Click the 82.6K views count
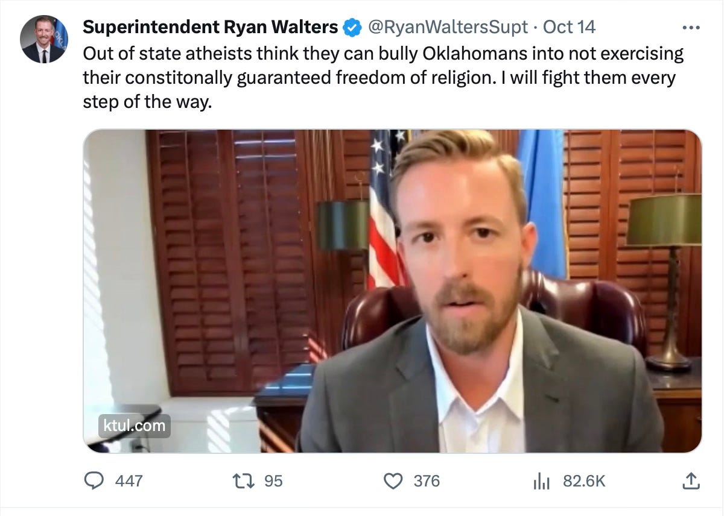 tap(584, 481)
